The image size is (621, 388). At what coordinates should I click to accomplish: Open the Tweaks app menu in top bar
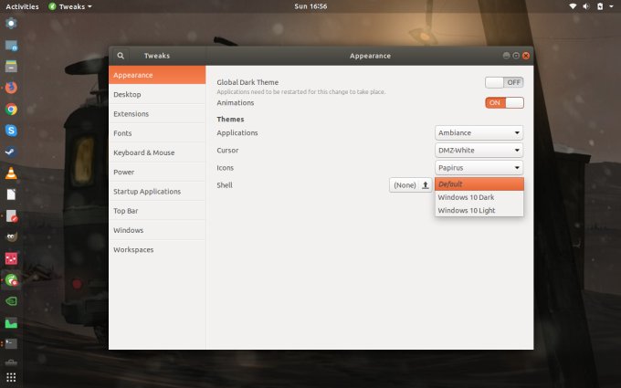coord(70,6)
